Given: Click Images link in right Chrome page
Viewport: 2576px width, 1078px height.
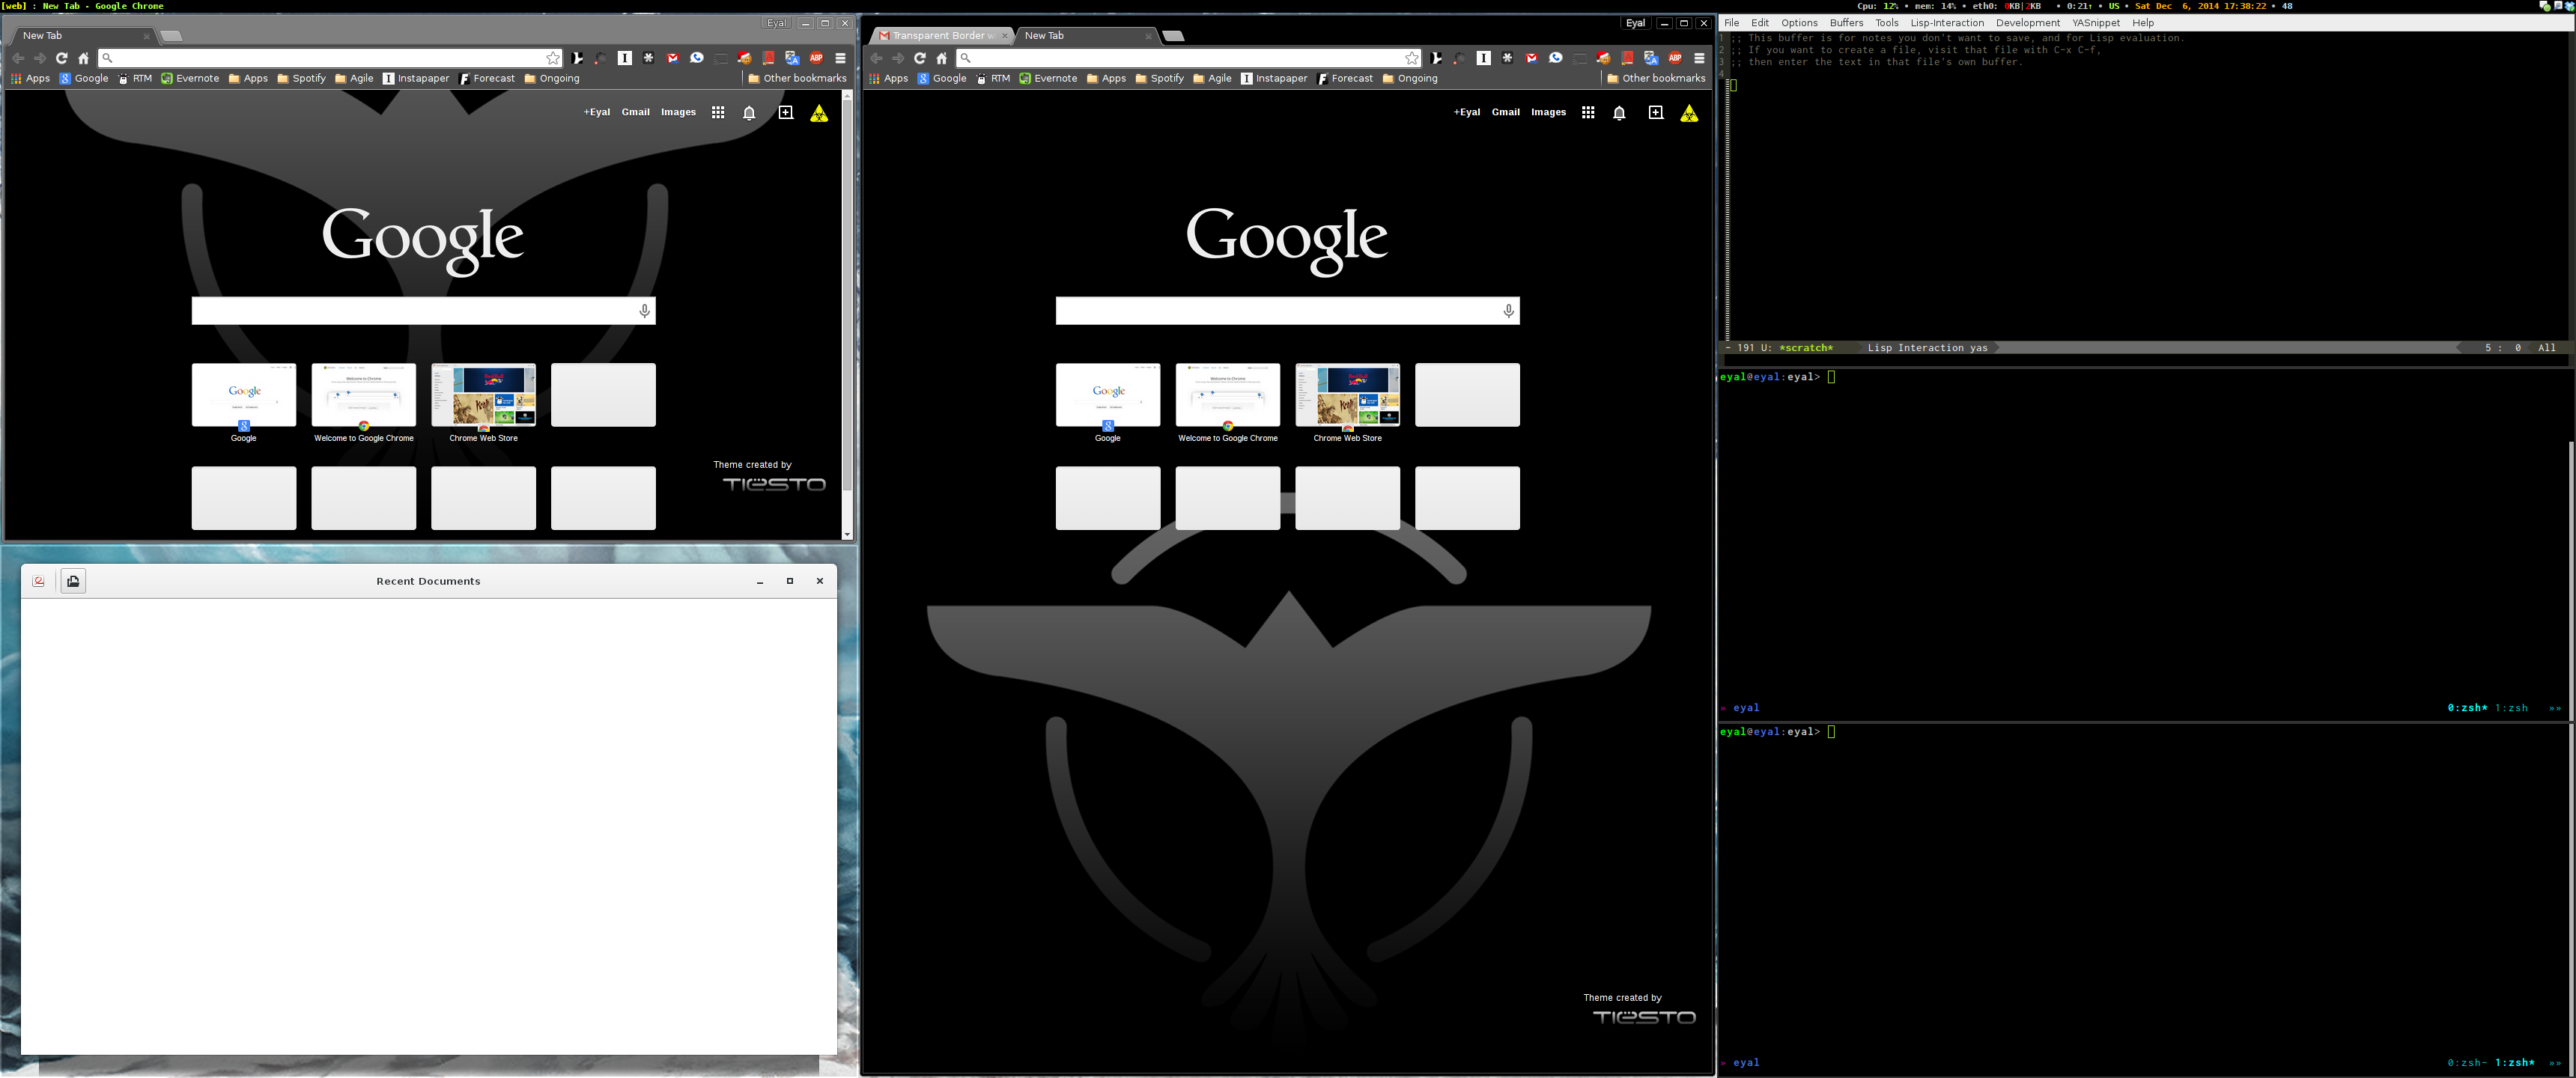Looking at the screenshot, I should click(1549, 113).
